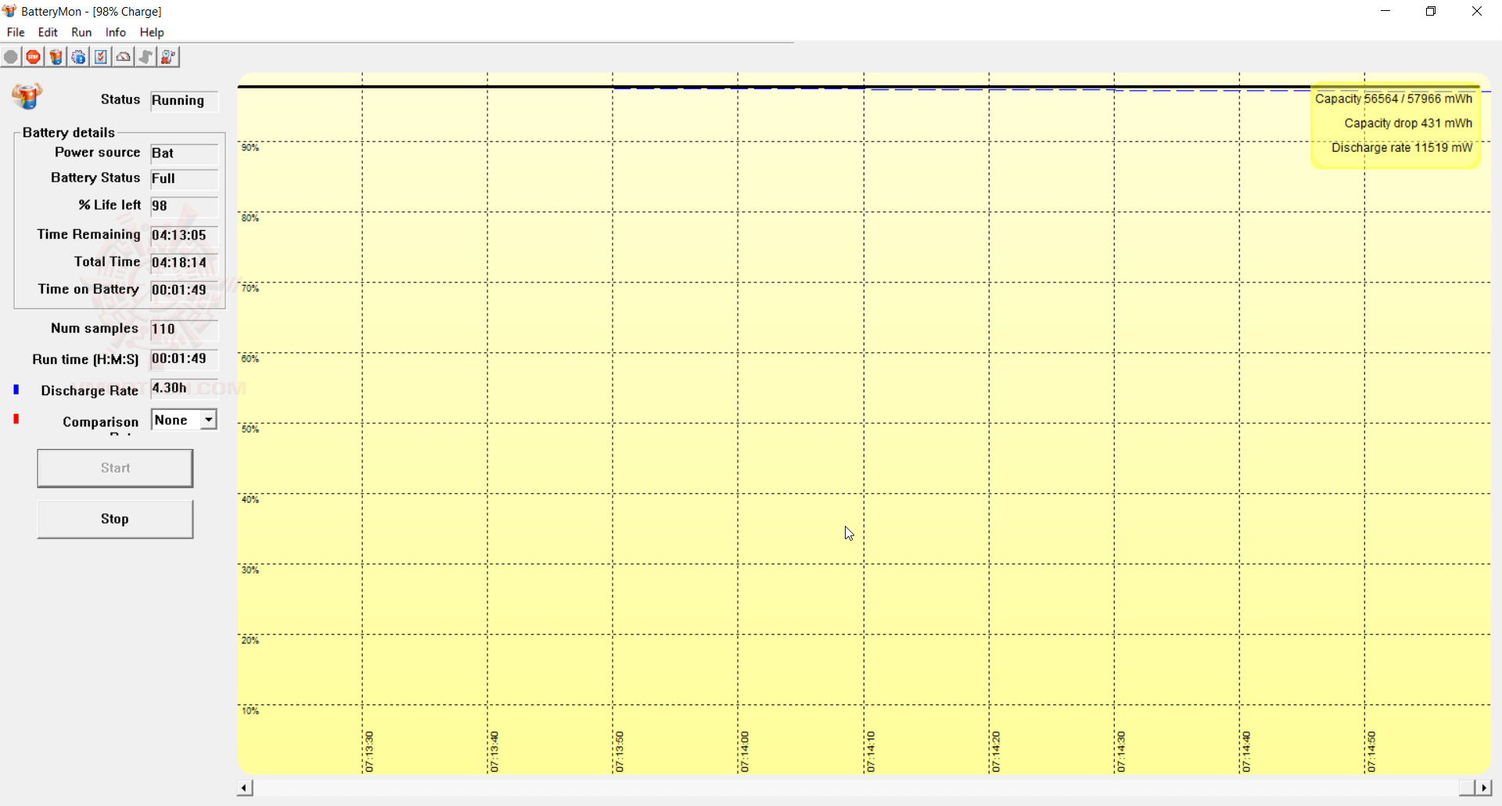Click the 'Battery details' group heading
The height and width of the screenshot is (806, 1502).
(69, 133)
